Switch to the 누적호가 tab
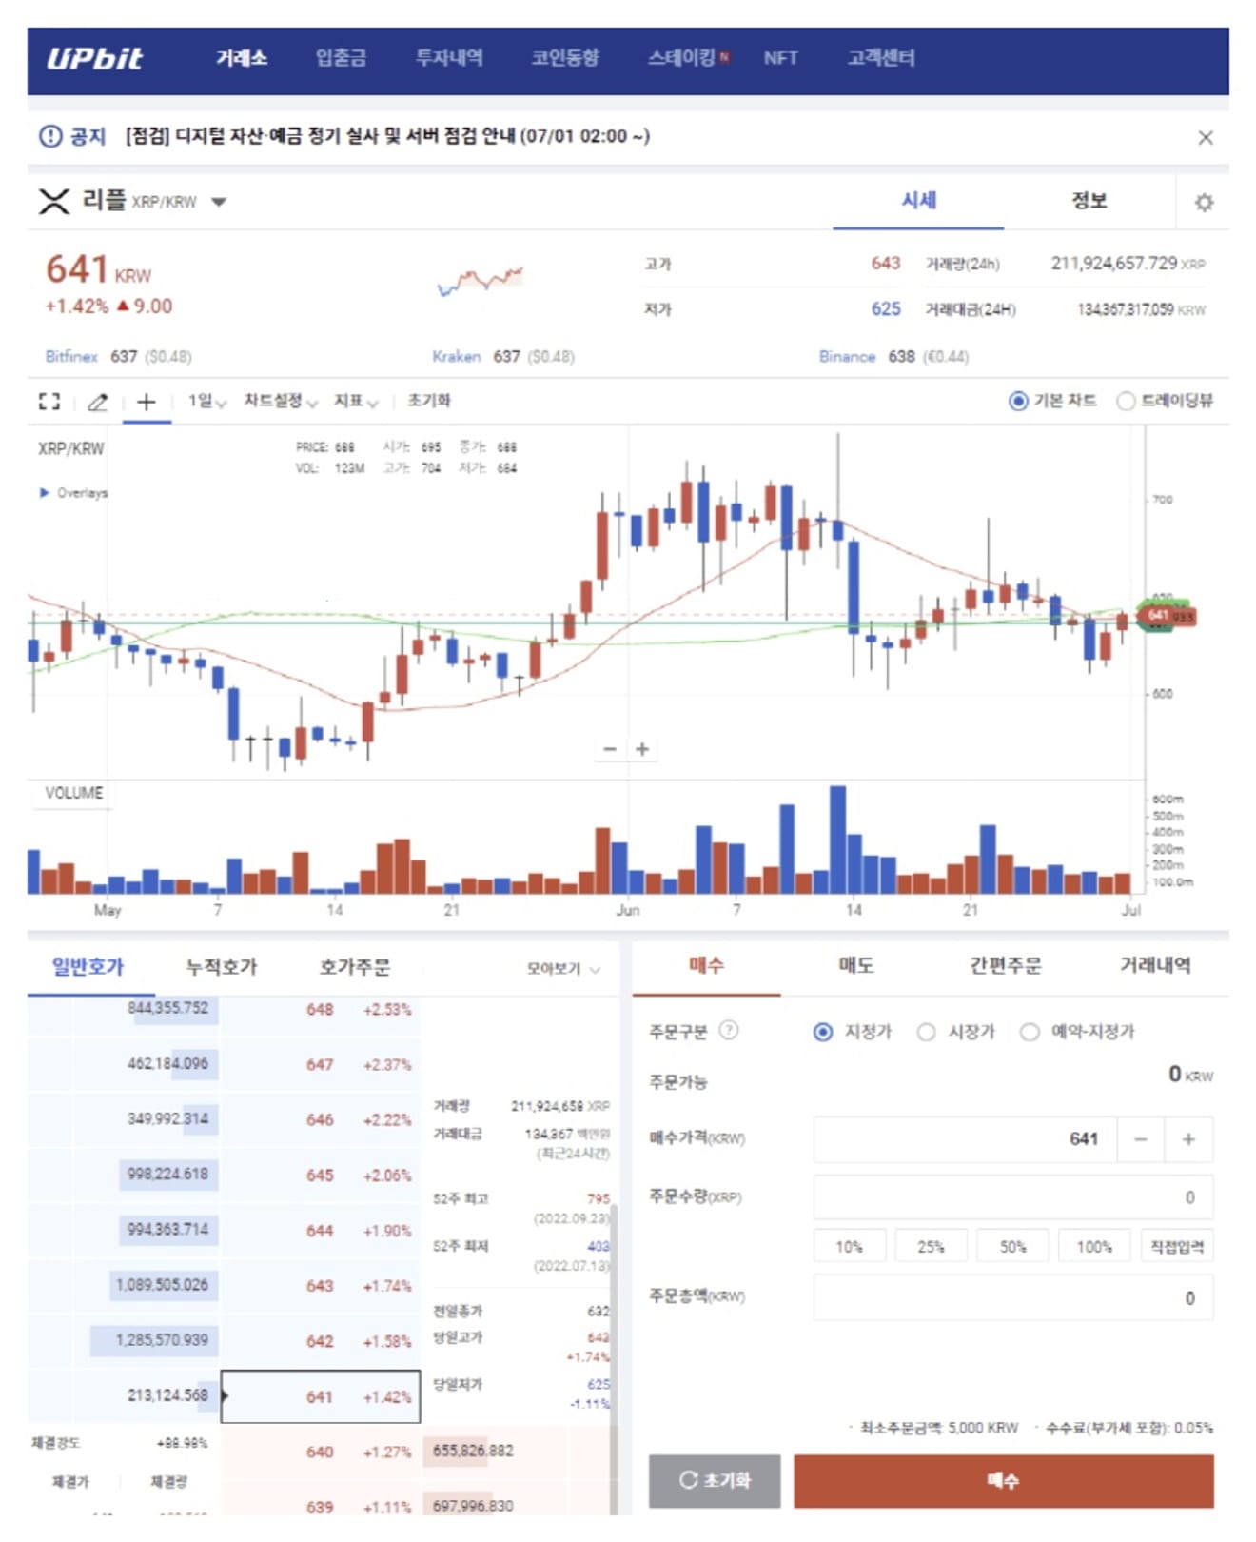Viewport: 1256px width, 1542px height. click(222, 967)
